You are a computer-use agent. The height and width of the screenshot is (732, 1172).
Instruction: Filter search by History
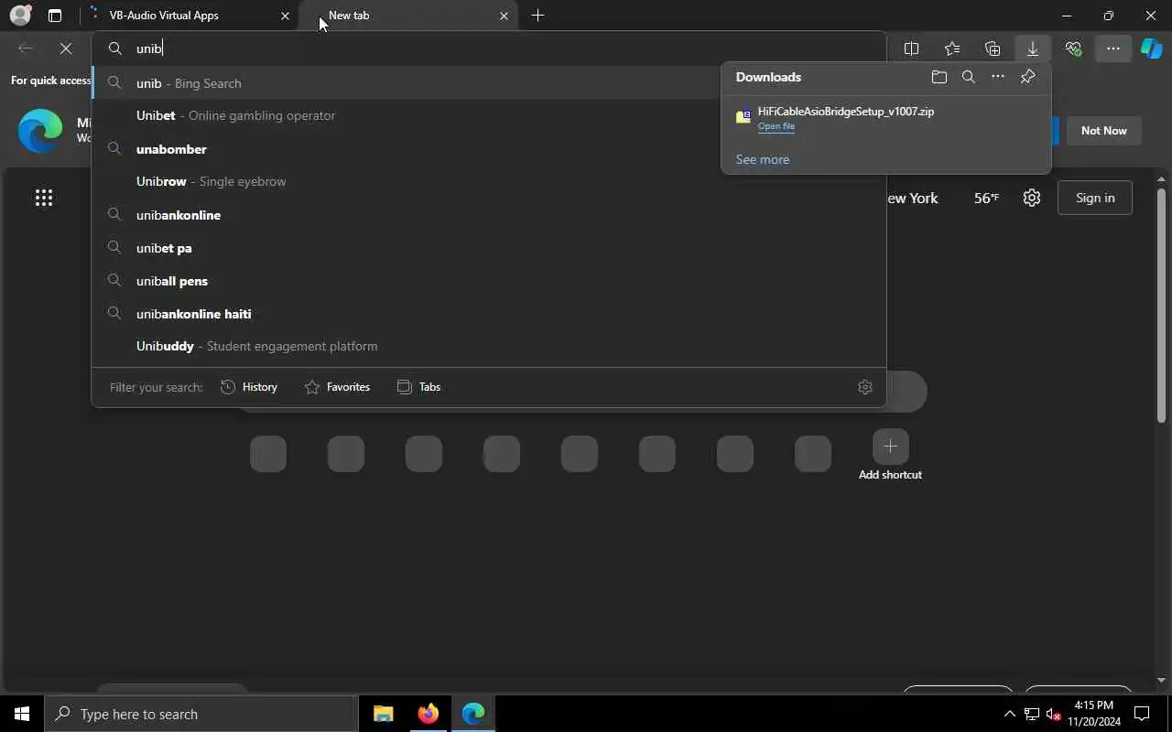249,387
